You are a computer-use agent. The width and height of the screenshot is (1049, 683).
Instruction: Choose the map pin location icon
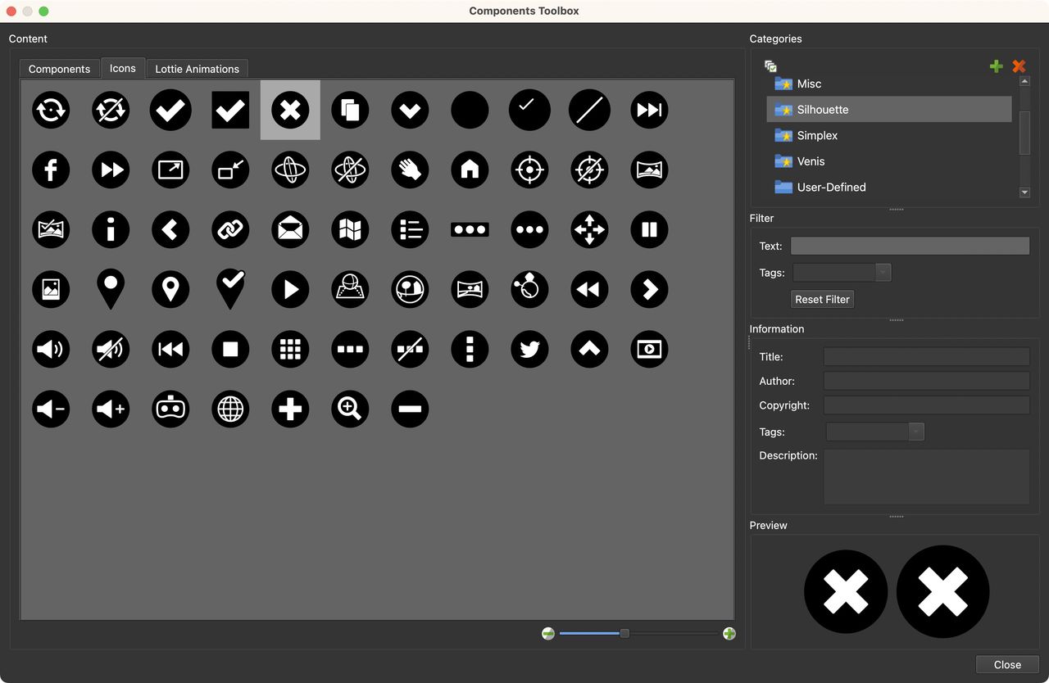coord(111,289)
